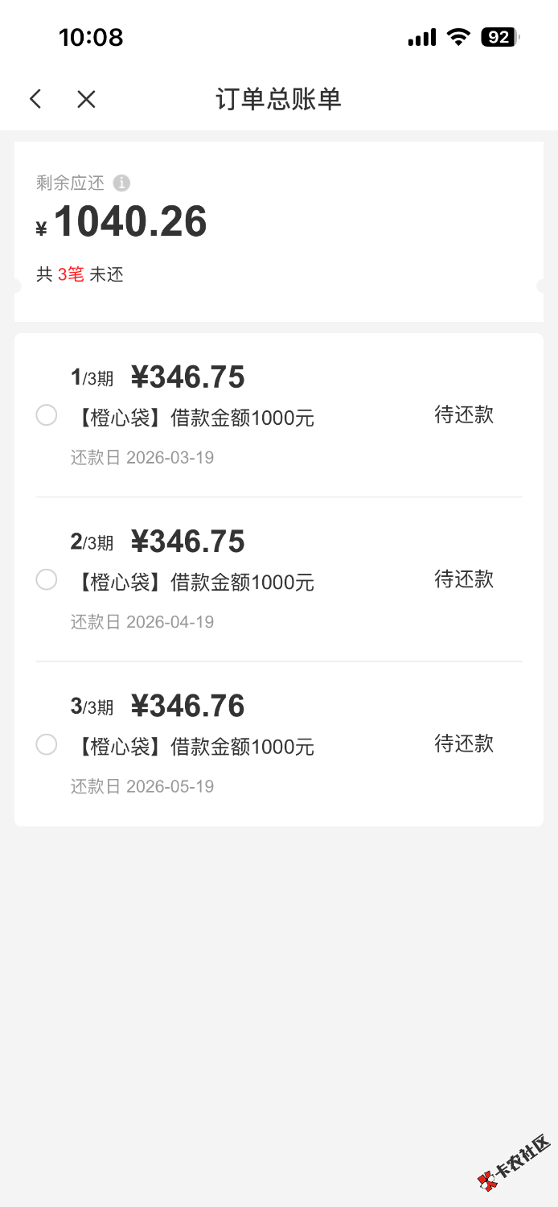This screenshot has width=558, height=1207.
Task: Tap the 共3笔未还 summary text
Action: [x=80, y=274]
